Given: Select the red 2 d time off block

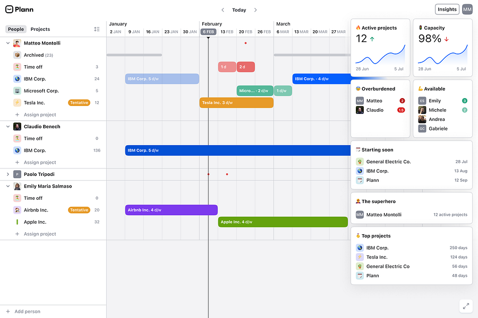Looking at the screenshot, I should pyautogui.click(x=246, y=67).
